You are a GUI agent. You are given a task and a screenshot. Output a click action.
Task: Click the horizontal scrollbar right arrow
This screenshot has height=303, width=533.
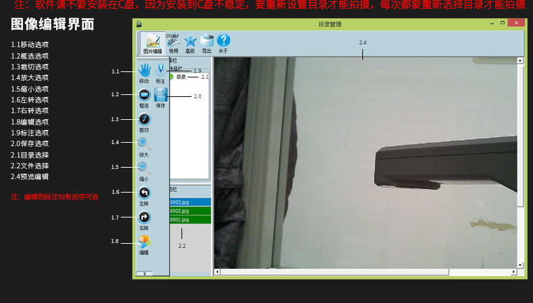coord(514,272)
